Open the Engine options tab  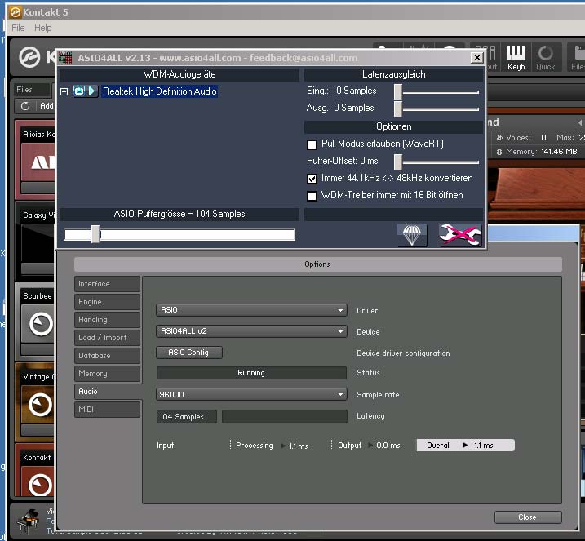point(107,302)
